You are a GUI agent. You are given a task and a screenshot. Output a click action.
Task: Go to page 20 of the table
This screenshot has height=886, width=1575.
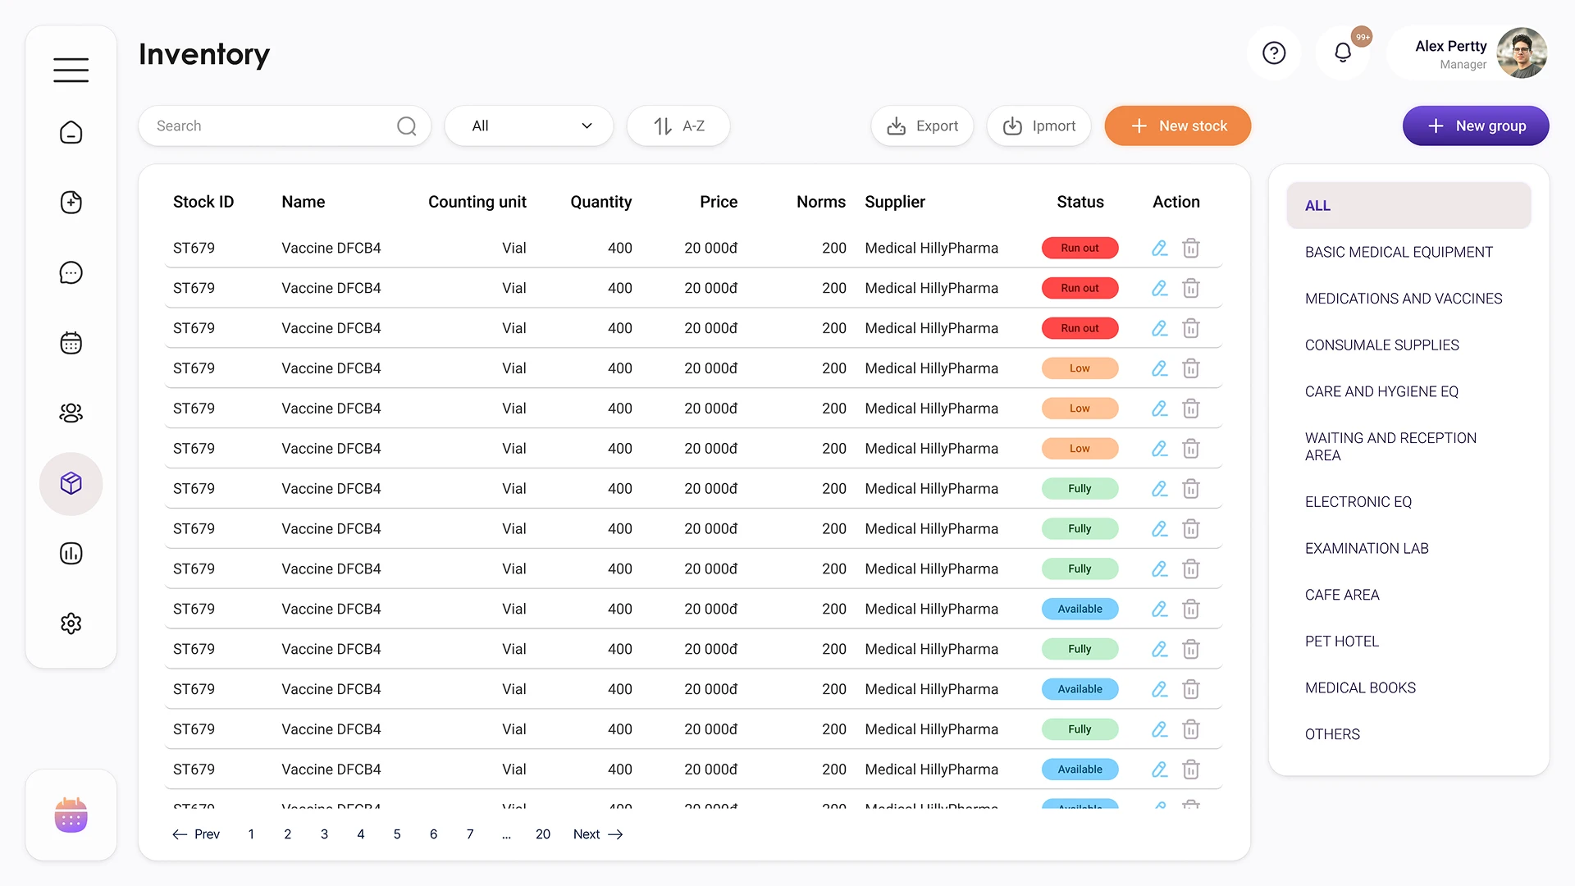[542, 833]
